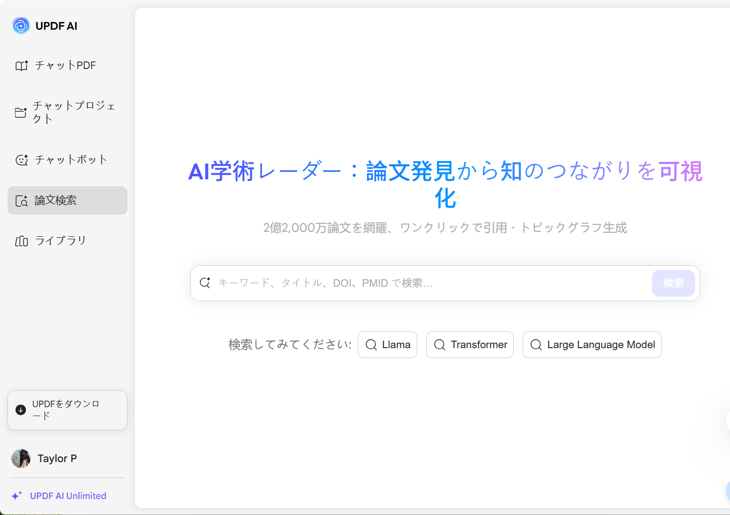Click Taylor P's profile avatar
This screenshot has height=515, width=730.
click(21, 458)
